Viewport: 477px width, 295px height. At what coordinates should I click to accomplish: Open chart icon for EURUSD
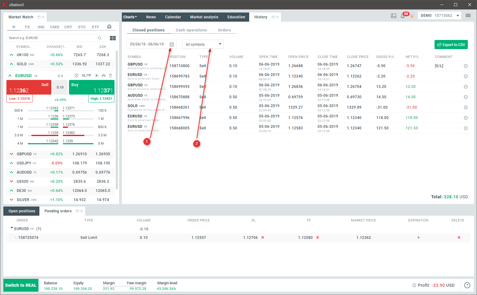tap(104, 75)
